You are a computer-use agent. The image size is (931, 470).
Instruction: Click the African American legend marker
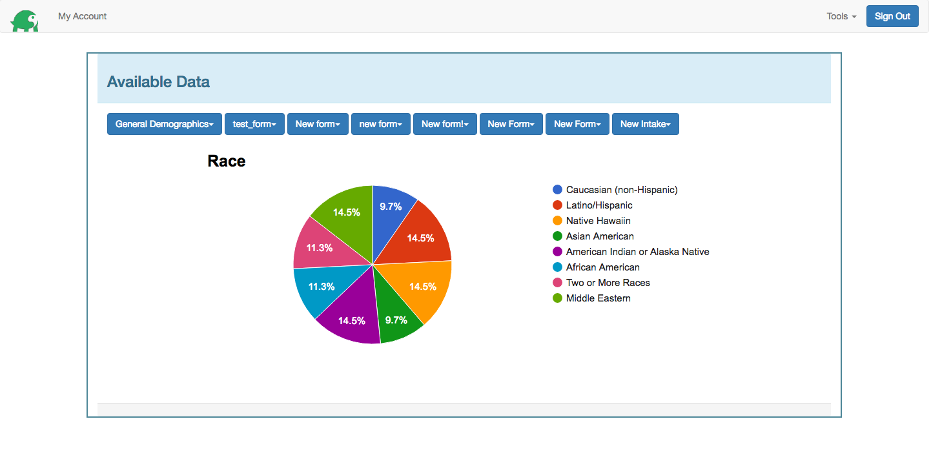tap(557, 267)
